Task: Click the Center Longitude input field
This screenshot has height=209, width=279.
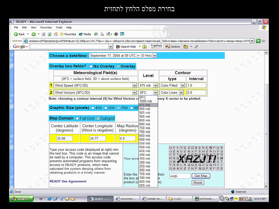Action: 97,138
